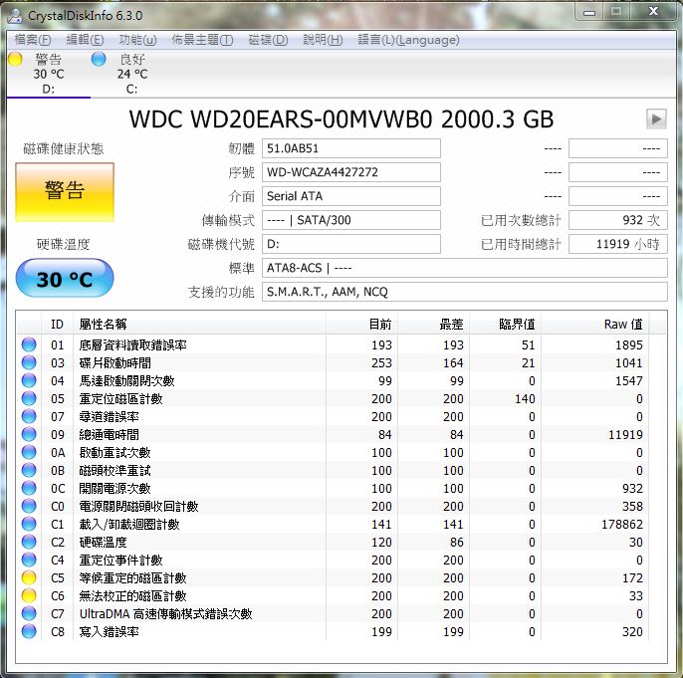Click blue status icon for attribute 03
Screen dimensions: 683x678
29,362
